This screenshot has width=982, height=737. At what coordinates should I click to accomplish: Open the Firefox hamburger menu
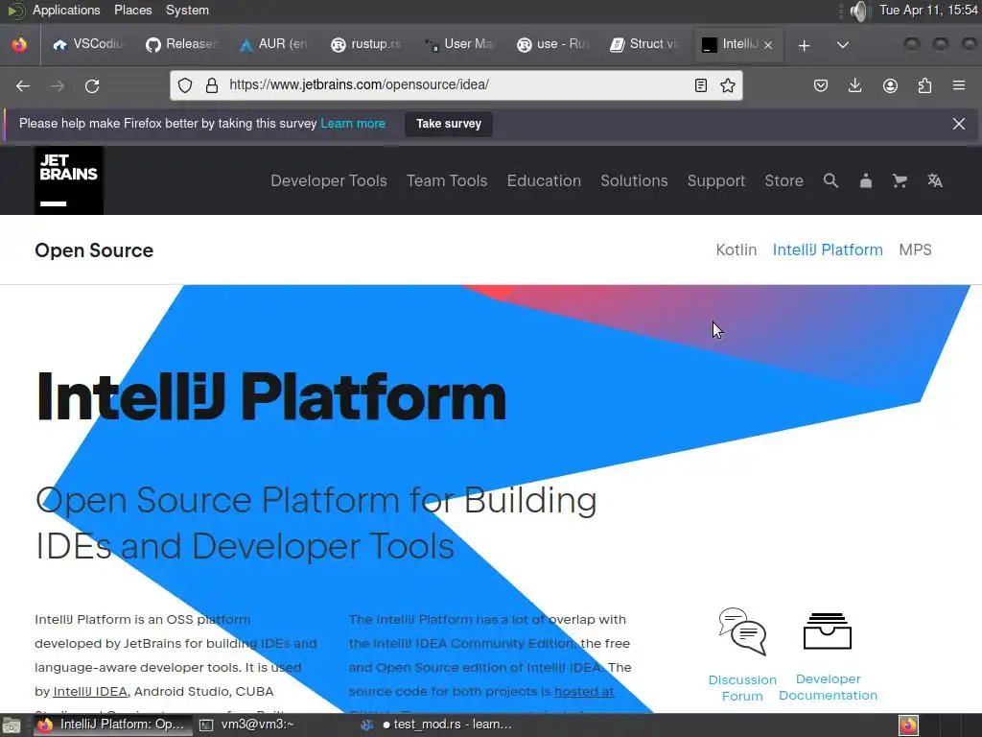(959, 85)
